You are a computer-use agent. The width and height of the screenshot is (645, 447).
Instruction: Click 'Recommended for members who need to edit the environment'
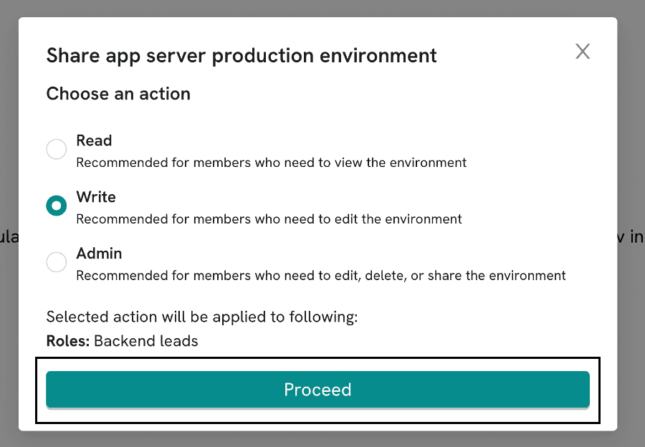click(x=269, y=219)
